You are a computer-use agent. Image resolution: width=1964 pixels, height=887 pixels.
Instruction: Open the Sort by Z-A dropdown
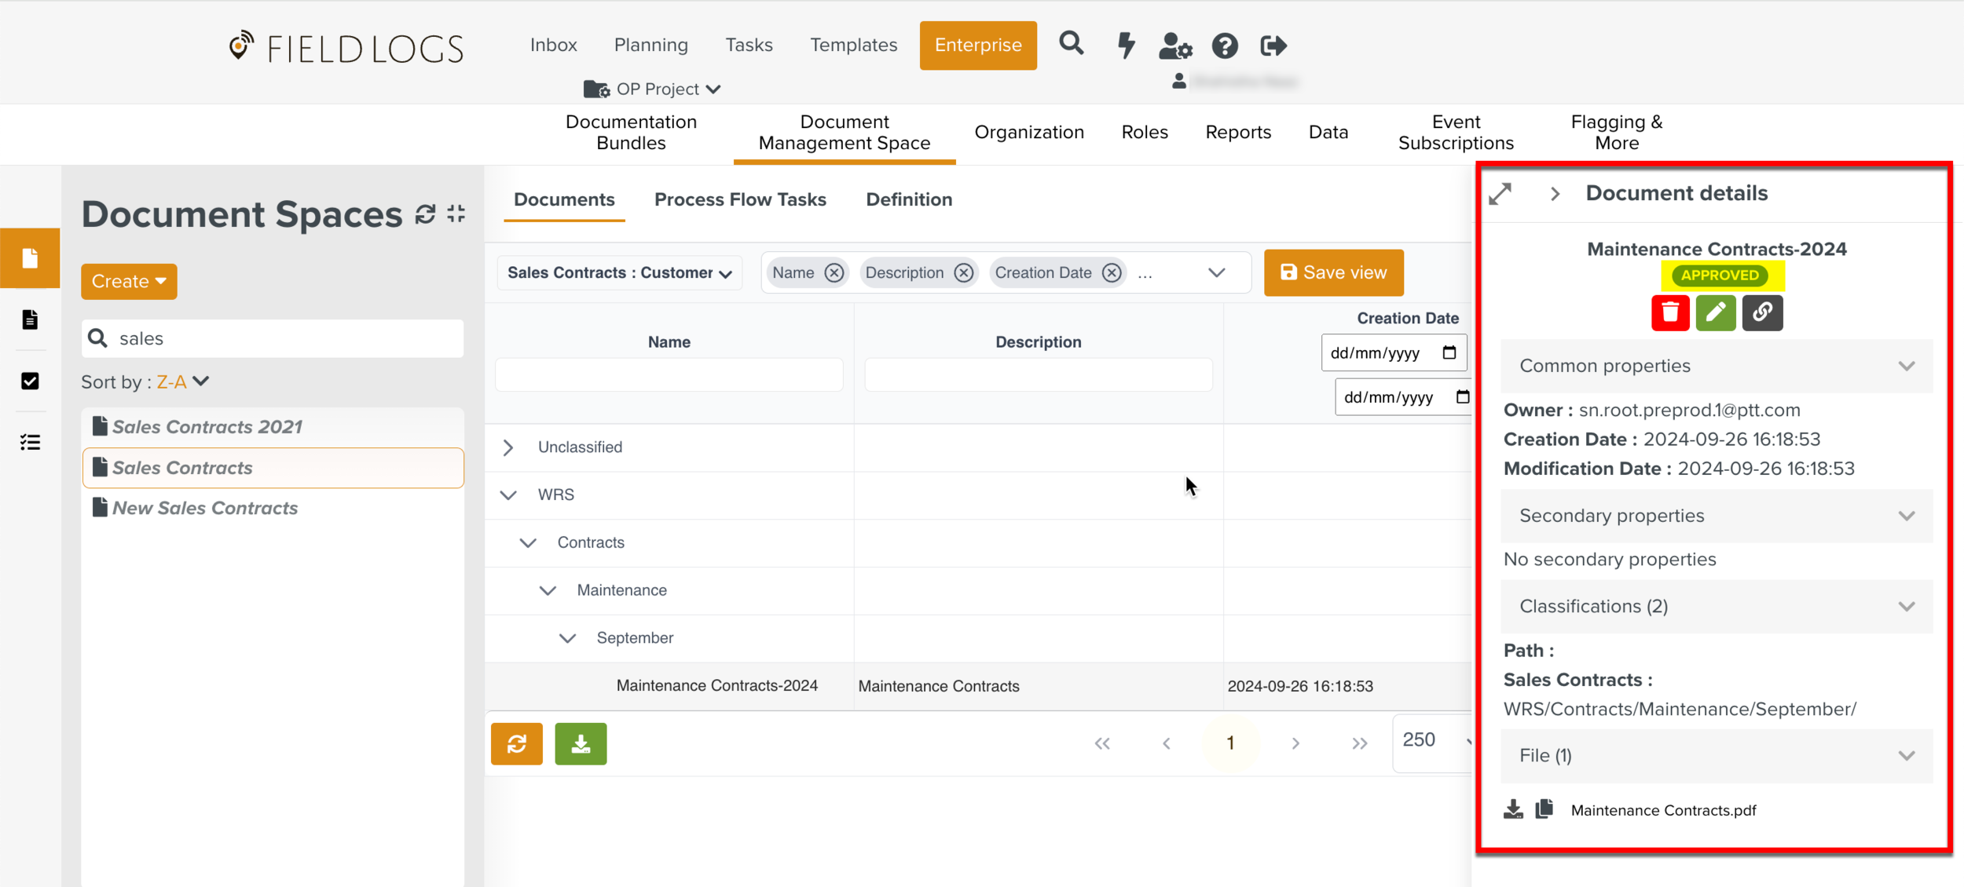click(x=182, y=381)
